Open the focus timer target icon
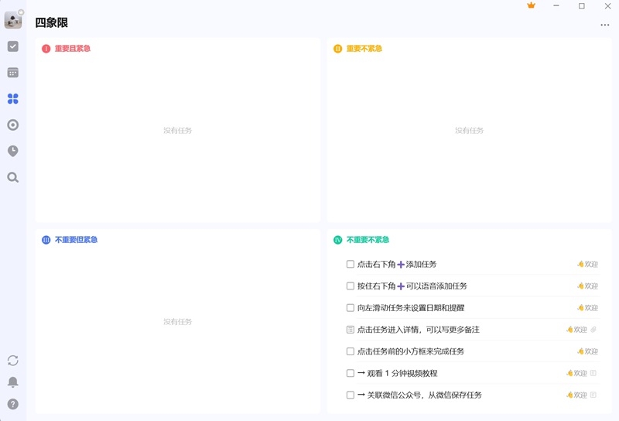The width and height of the screenshot is (619, 421). 13,125
